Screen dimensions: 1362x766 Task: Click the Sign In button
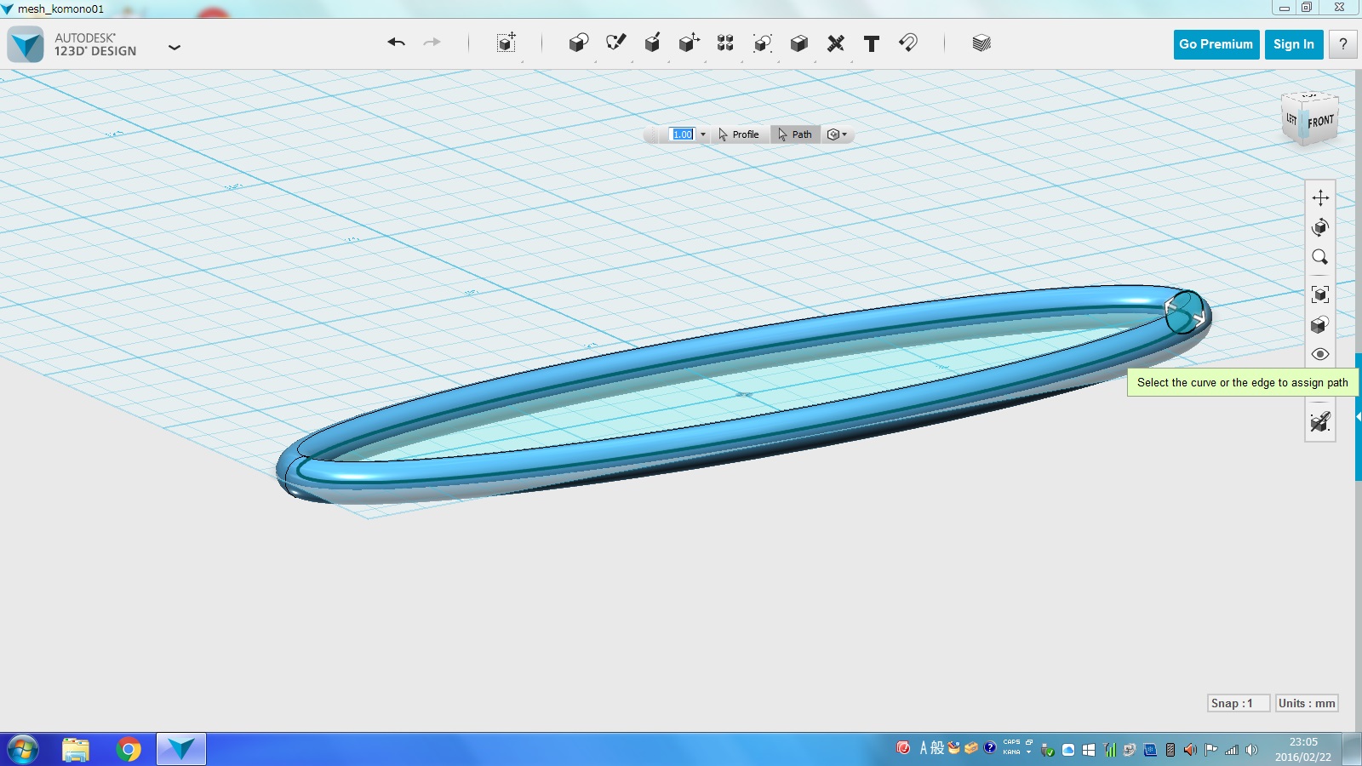click(x=1294, y=44)
